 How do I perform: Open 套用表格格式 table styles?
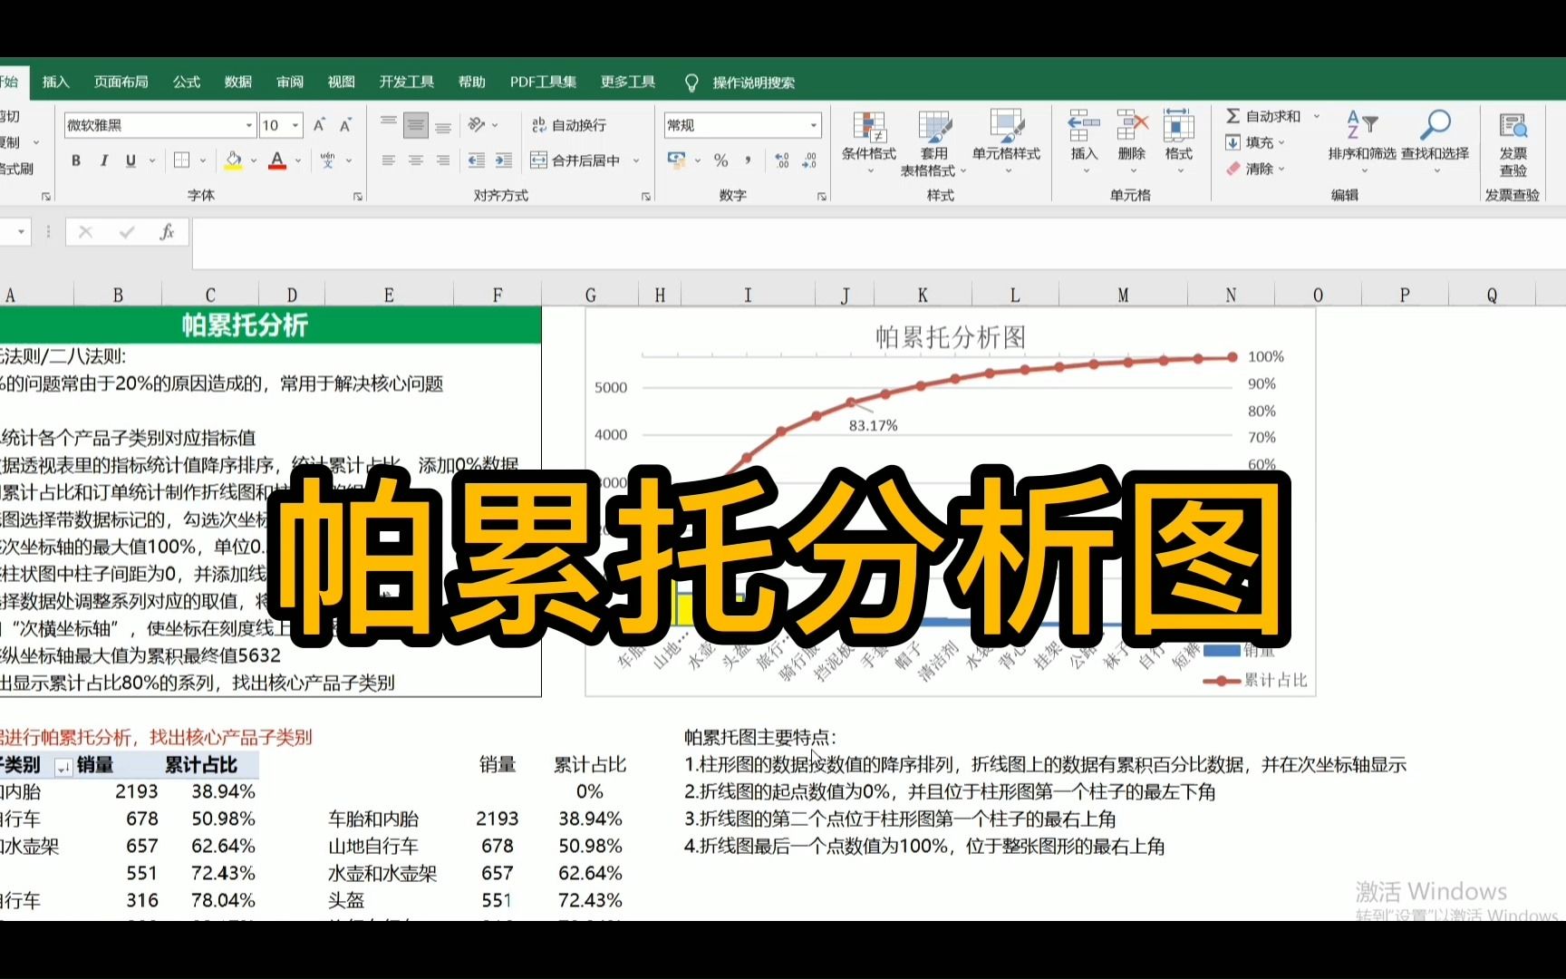coord(933,142)
